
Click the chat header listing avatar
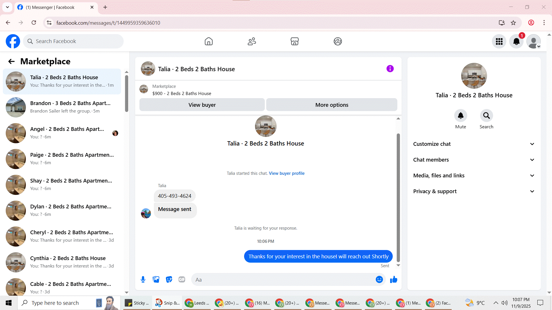coord(148,69)
